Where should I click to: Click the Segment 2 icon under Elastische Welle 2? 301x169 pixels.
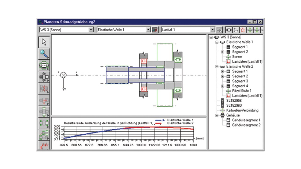228,76
